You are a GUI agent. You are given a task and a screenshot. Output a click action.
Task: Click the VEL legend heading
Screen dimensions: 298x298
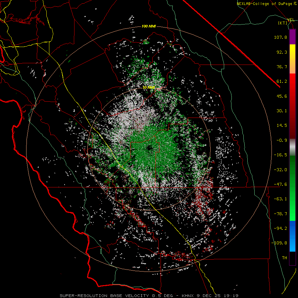point(291,20)
